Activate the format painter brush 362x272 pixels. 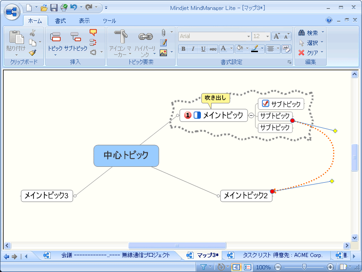(x=33, y=53)
